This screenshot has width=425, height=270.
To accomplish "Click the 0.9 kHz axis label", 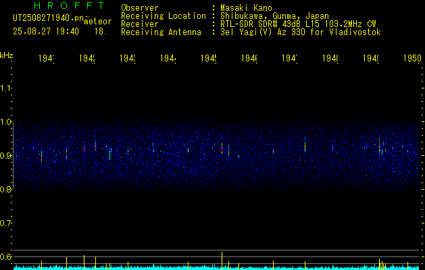I will (x=5, y=155).
